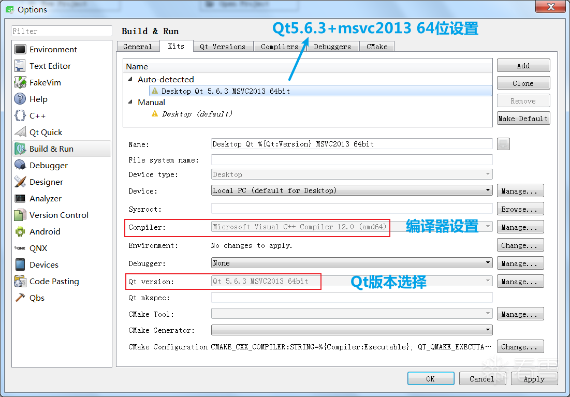Viewport: 570px width, 397px height.
Task: Click the Sysroot path field
Action: pos(352,209)
